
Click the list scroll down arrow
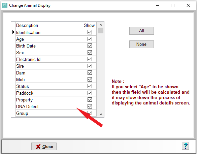click(x=101, y=114)
